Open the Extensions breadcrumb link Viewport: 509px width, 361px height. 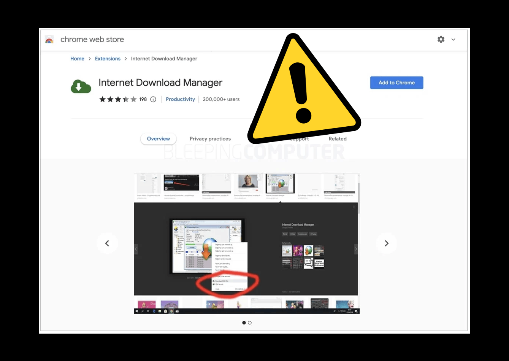(108, 59)
